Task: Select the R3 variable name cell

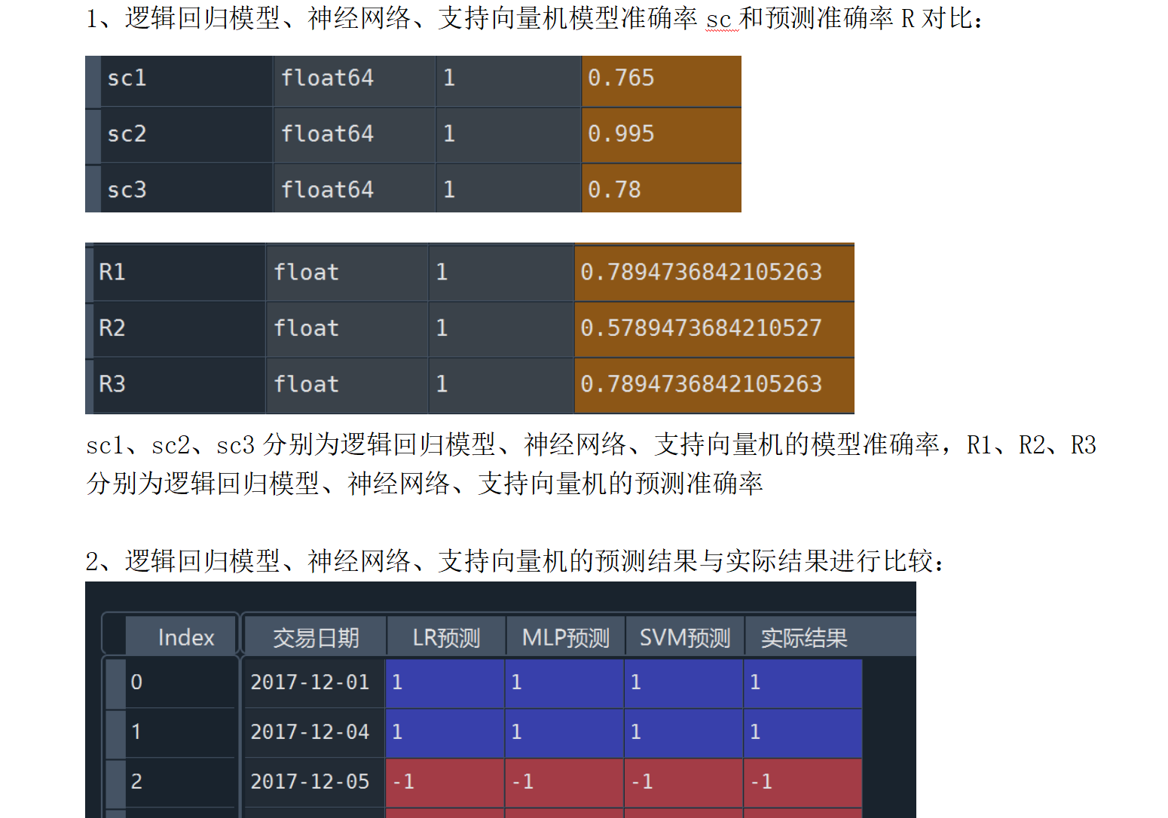Action: 179,385
